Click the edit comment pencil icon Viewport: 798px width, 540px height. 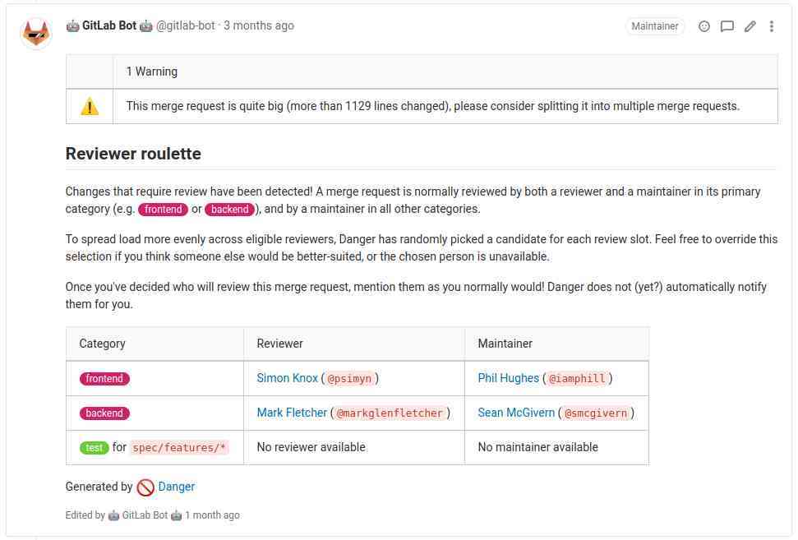750,26
